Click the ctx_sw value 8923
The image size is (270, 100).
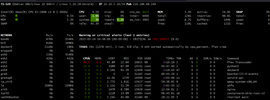pyautogui.click(x=146, y=12)
